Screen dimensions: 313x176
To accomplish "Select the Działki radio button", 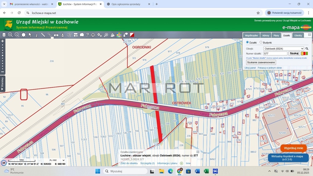I will [x=248, y=42].
